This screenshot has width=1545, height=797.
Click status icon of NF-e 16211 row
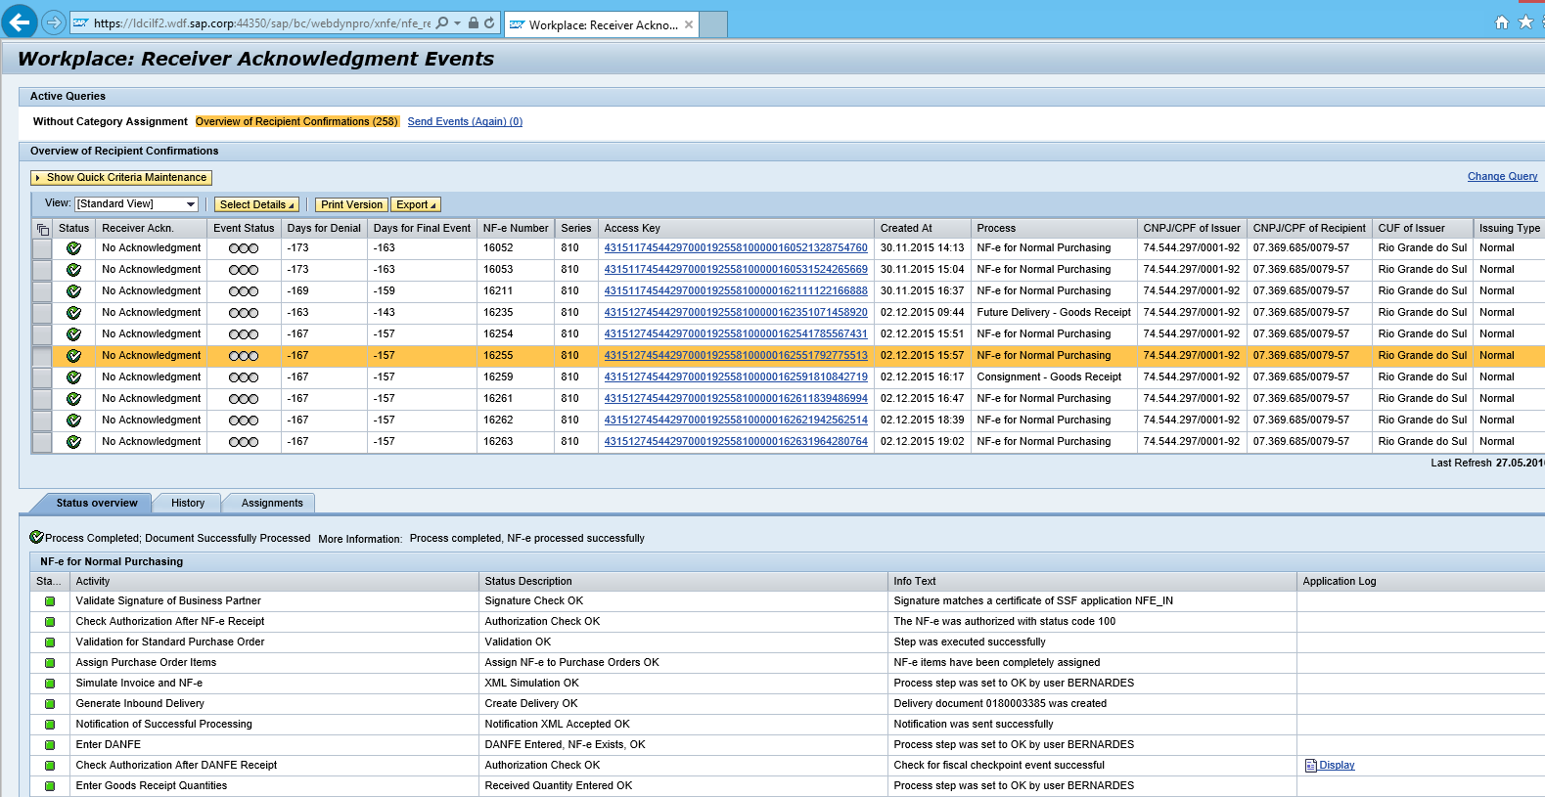point(73,291)
